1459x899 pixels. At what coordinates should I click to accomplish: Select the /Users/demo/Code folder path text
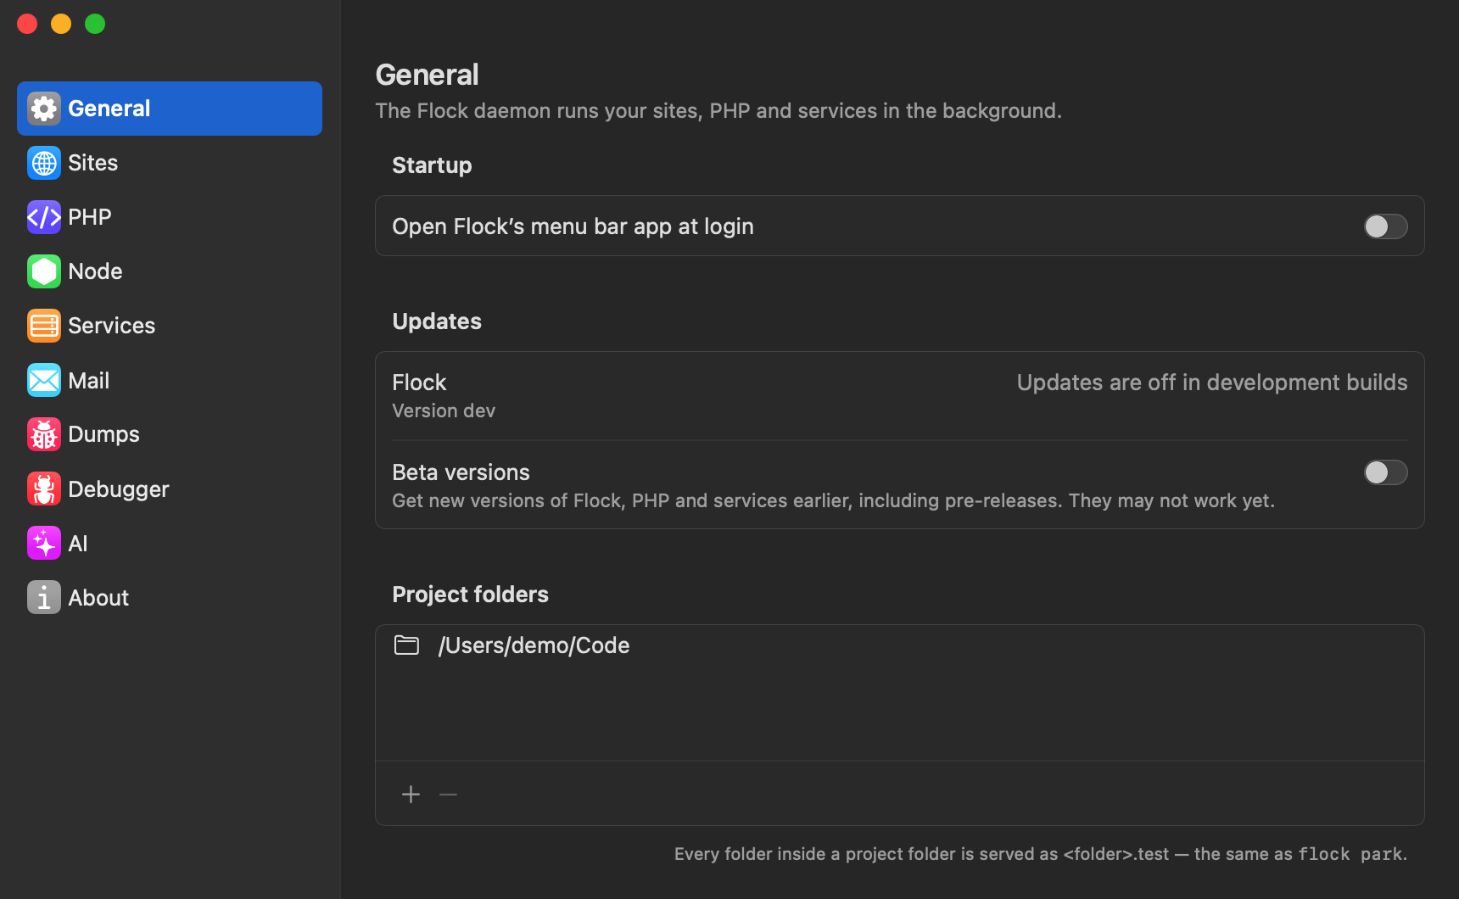tap(534, 645)
